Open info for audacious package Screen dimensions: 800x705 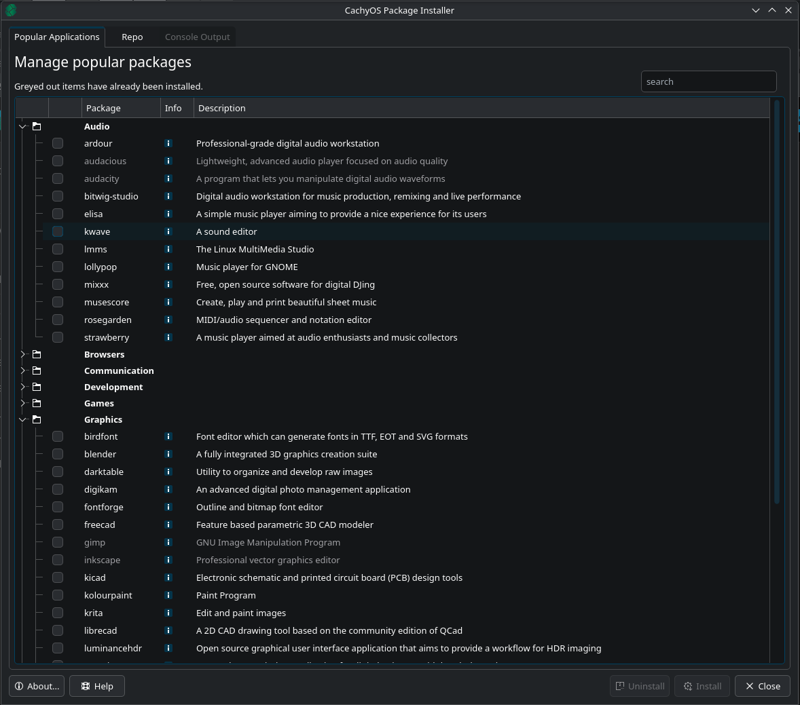(x=168, y=161)
